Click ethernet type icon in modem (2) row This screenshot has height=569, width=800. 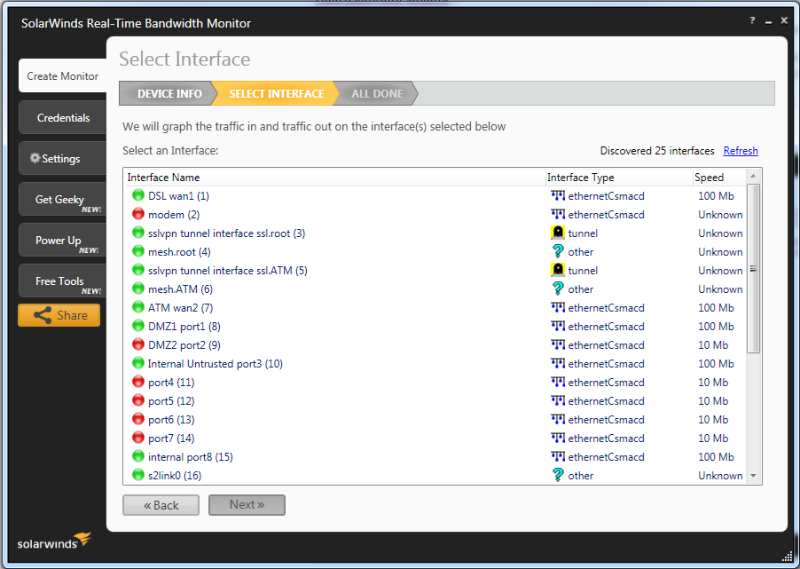click(x=558, y=214)
